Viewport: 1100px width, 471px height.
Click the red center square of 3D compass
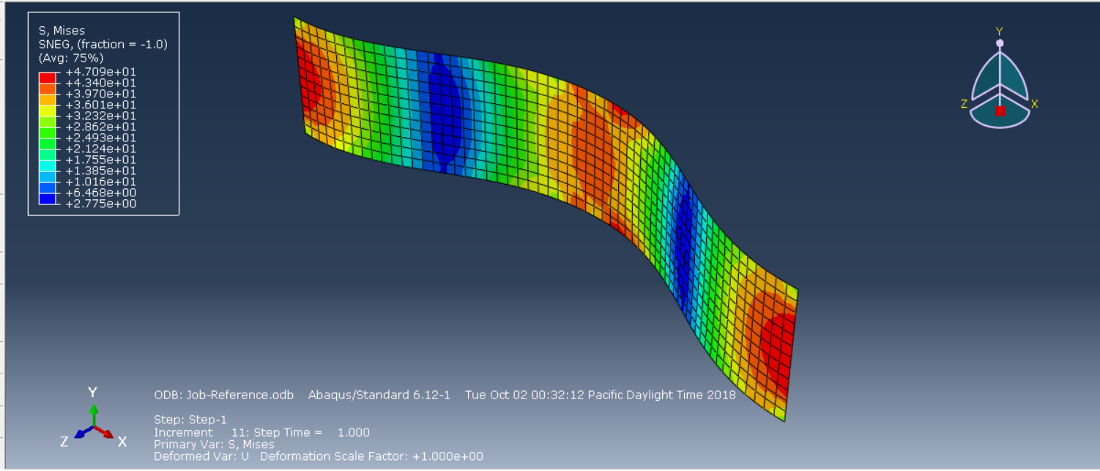point(1000,111)
